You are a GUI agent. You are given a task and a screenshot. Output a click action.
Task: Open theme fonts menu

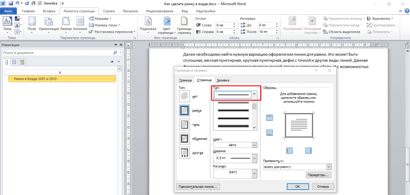18,26
